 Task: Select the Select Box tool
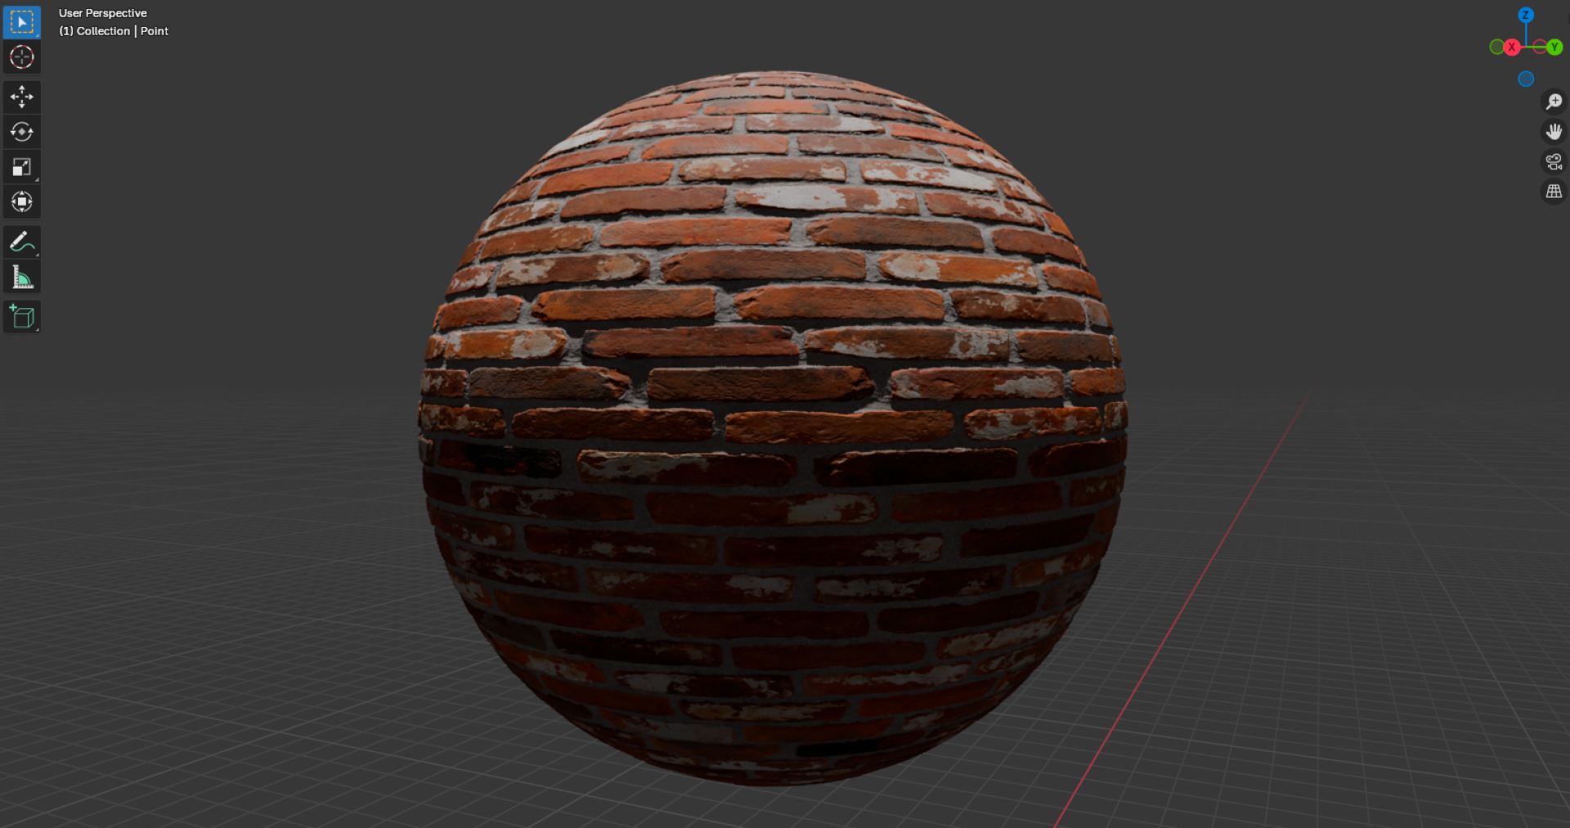(x=21, y=22)
